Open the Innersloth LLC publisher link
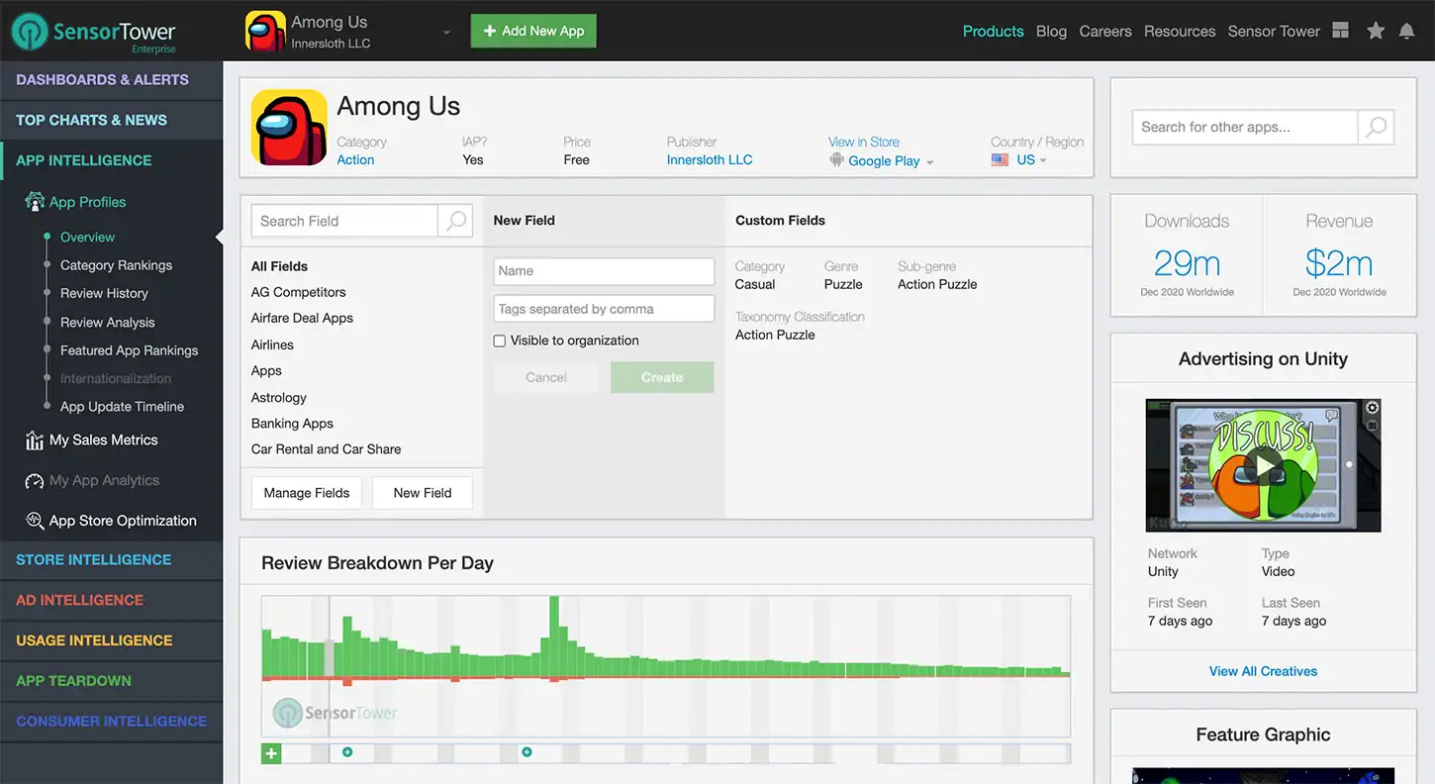Image resolution: width=1435 pixels, height=784 pixels. point(710,159)
